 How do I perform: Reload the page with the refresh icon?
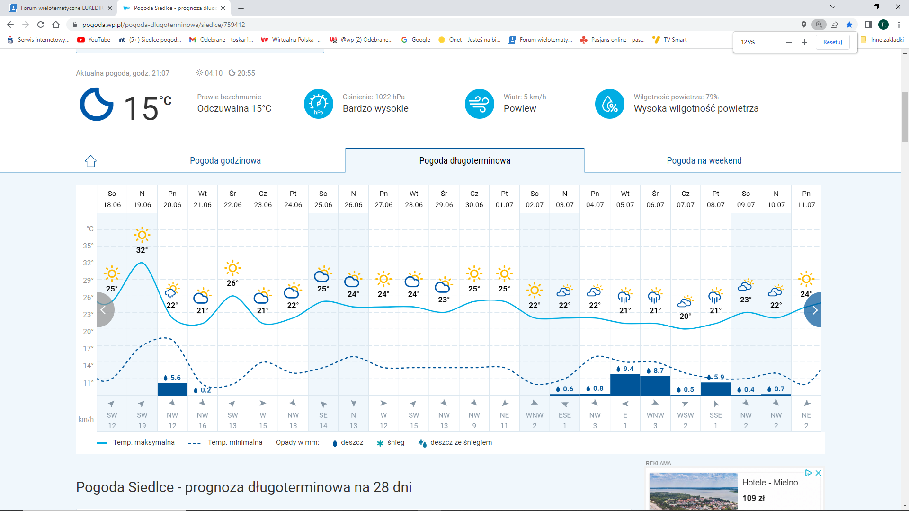[41, 25]
